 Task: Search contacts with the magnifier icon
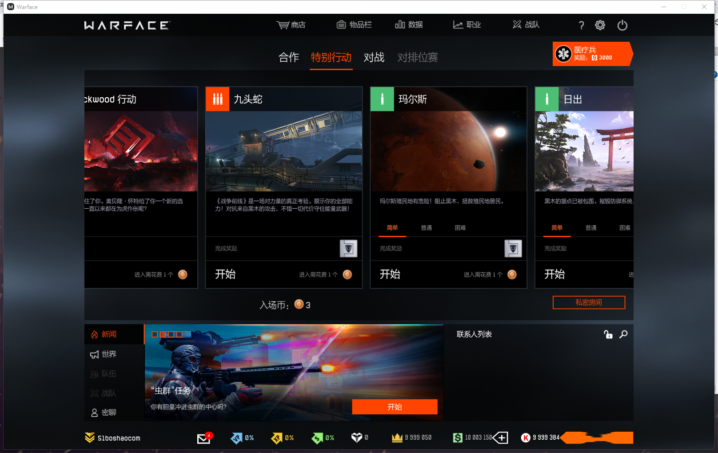pos(623,334)
